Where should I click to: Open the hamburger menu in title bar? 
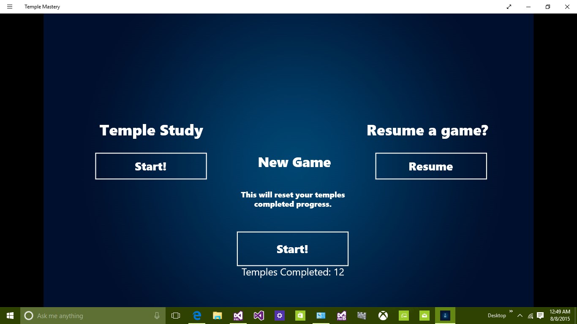tap(10, 7)
